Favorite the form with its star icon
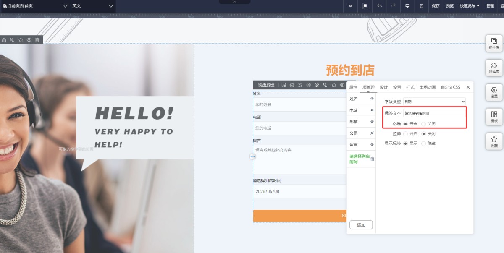The width and height of the screenshot is (504, 253). [x=334, y=85]
